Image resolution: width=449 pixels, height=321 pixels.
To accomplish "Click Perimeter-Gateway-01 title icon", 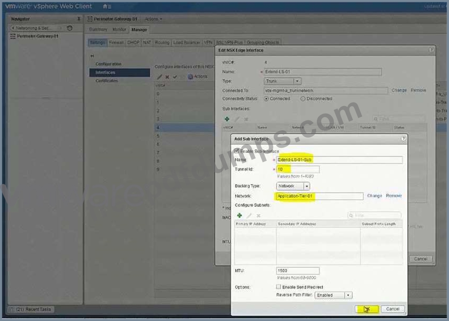I will [90, 19].
